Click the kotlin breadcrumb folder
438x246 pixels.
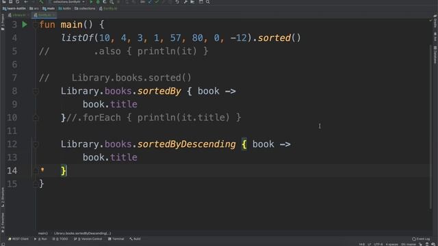(x=64, y=9)
